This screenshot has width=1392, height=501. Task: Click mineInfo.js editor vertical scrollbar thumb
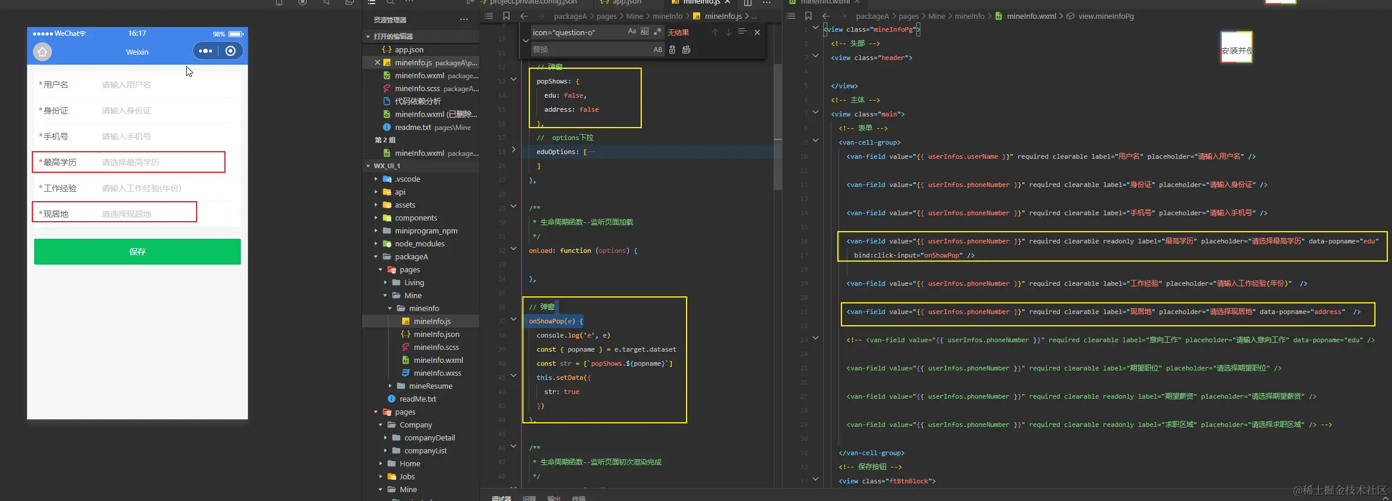click(778, 126)
